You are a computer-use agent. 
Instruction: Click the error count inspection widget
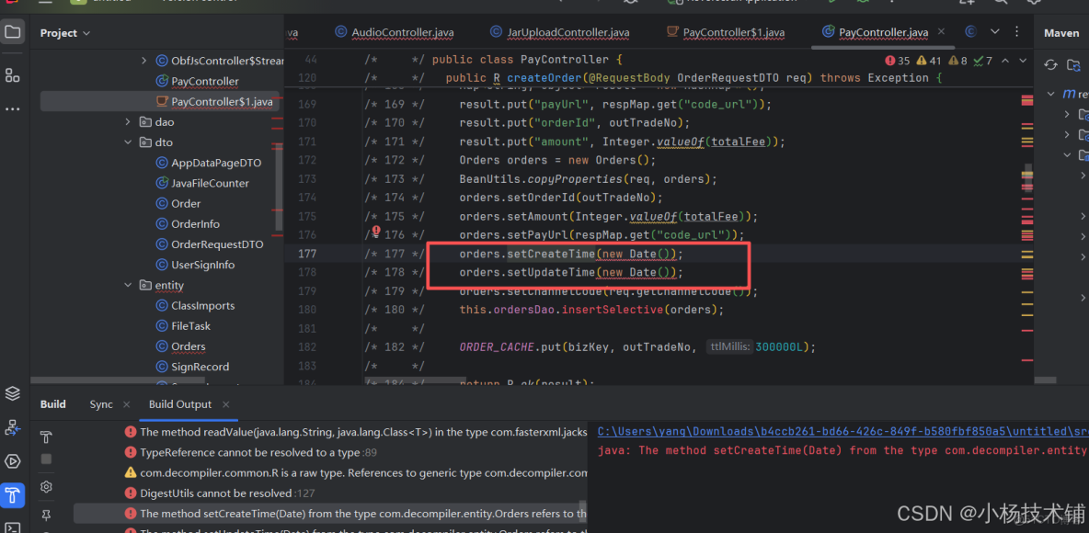[x=891, y=59]
